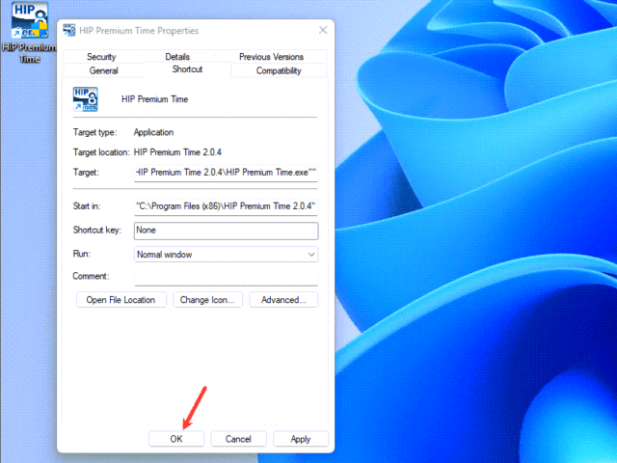Viewport: 617px width, 463px height.
Task: Click the Target location label
Action: coord(101,152)
